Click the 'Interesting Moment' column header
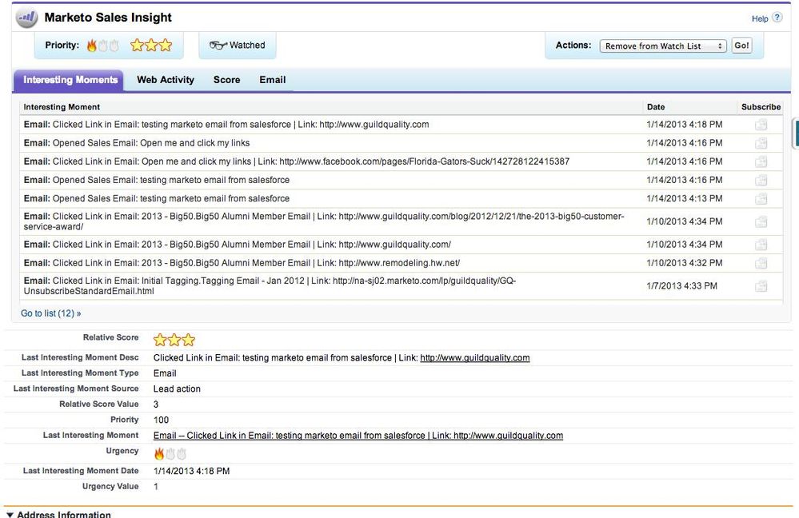 click(x=62, y=107)
